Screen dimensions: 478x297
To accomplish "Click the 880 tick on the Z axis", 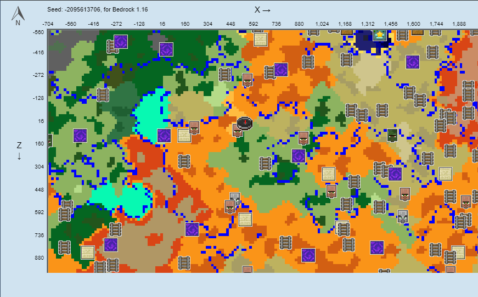I will pyautogui.click(x=38, y=257).
